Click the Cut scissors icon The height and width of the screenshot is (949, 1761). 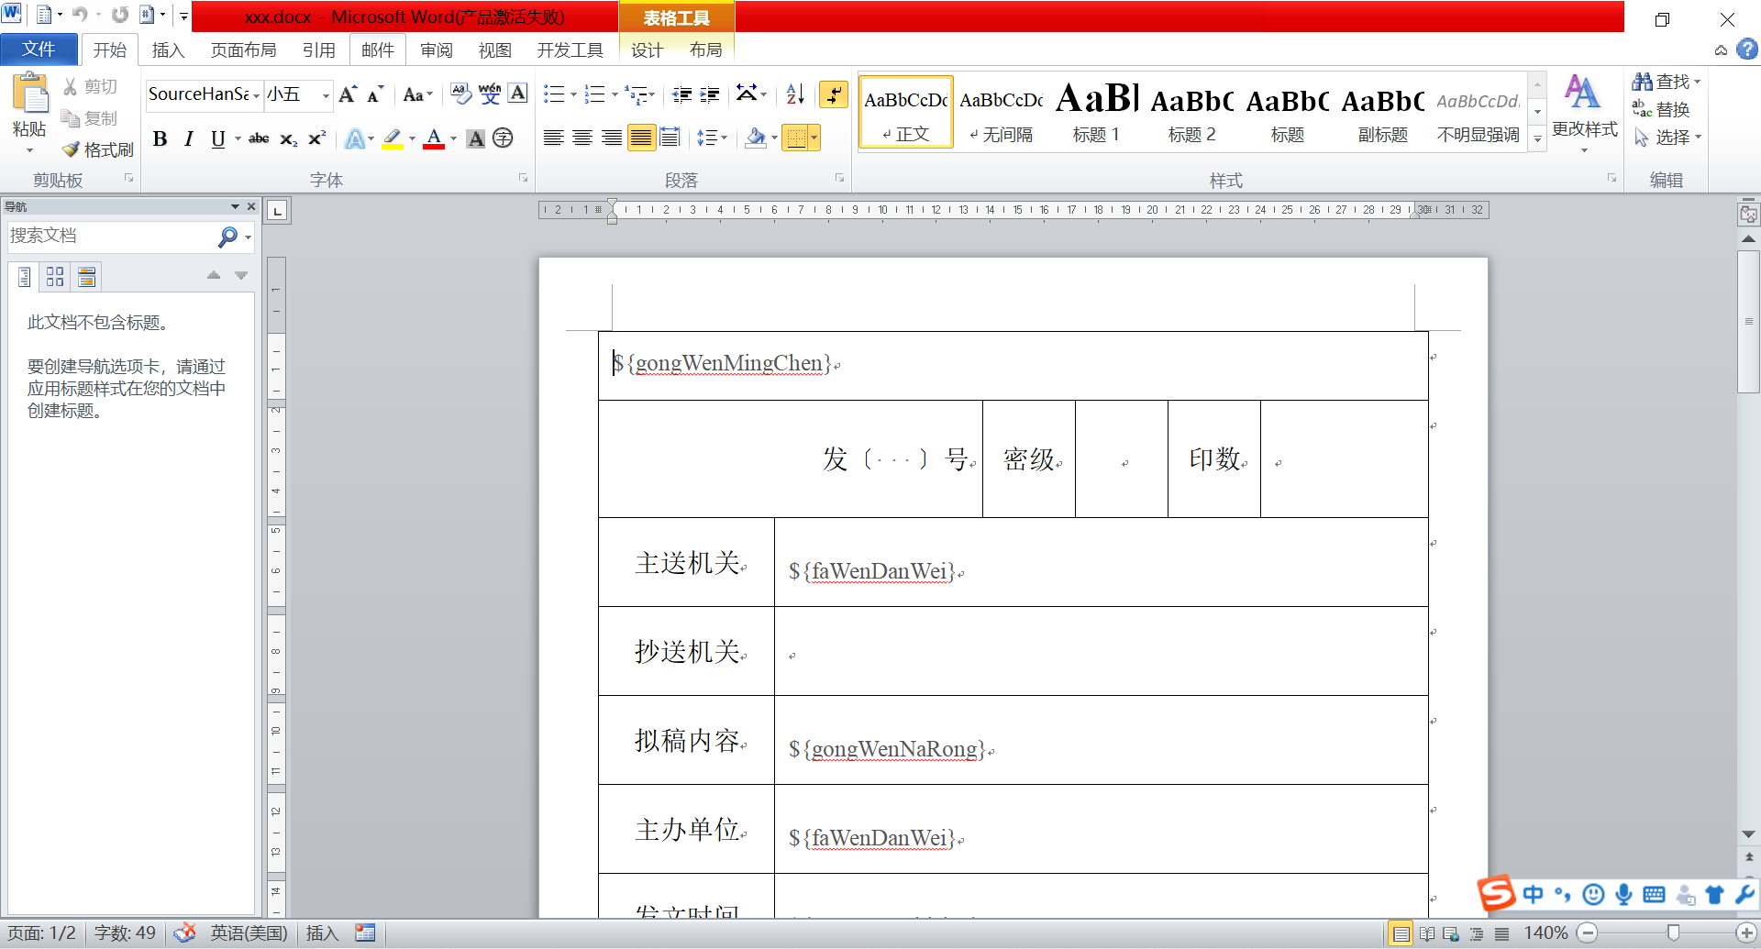click(71, 86)
